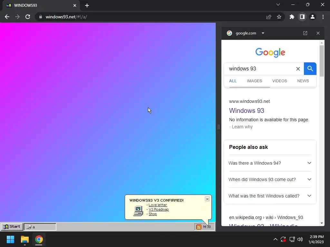Switch to the IMAGES tab

pyautogui.click(x=255, y=81)
